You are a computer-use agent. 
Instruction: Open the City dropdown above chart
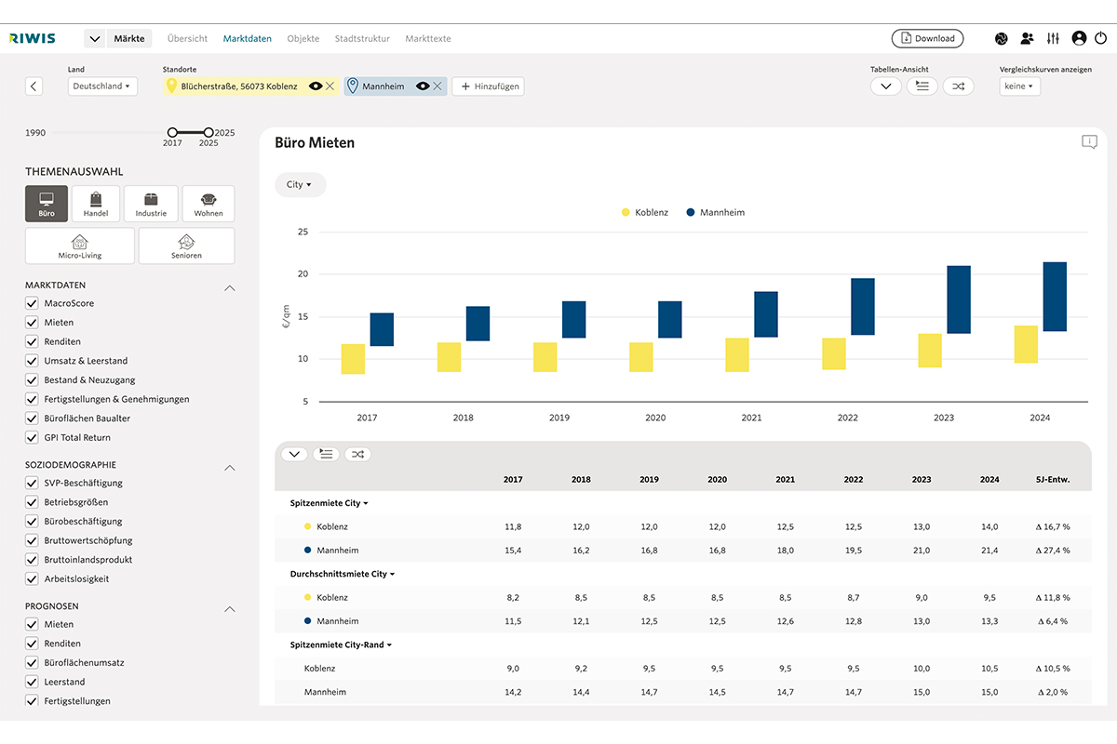(x=300, y=185)
